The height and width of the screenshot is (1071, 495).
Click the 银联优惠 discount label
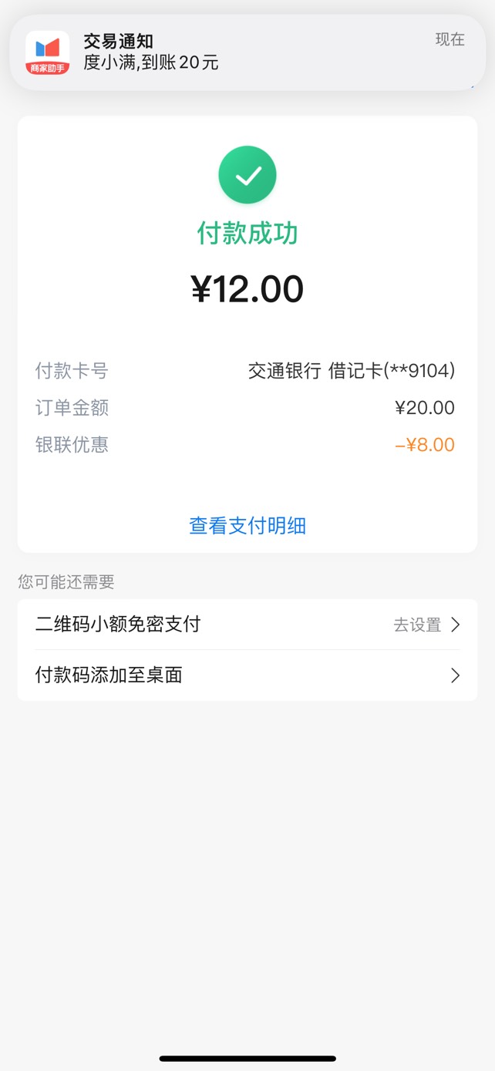(x=72, y=445)
